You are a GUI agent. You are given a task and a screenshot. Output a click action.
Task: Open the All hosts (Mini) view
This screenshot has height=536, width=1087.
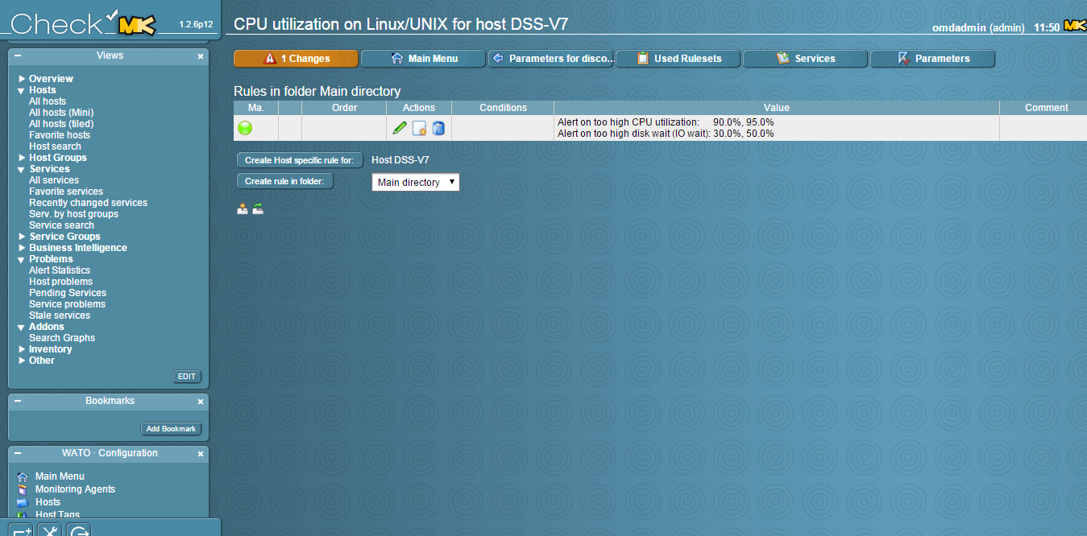coord(61,113)
